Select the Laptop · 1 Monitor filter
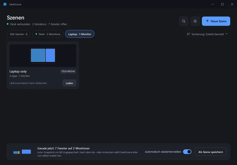This screenshot has height=165, width=237. click(80, 34)
